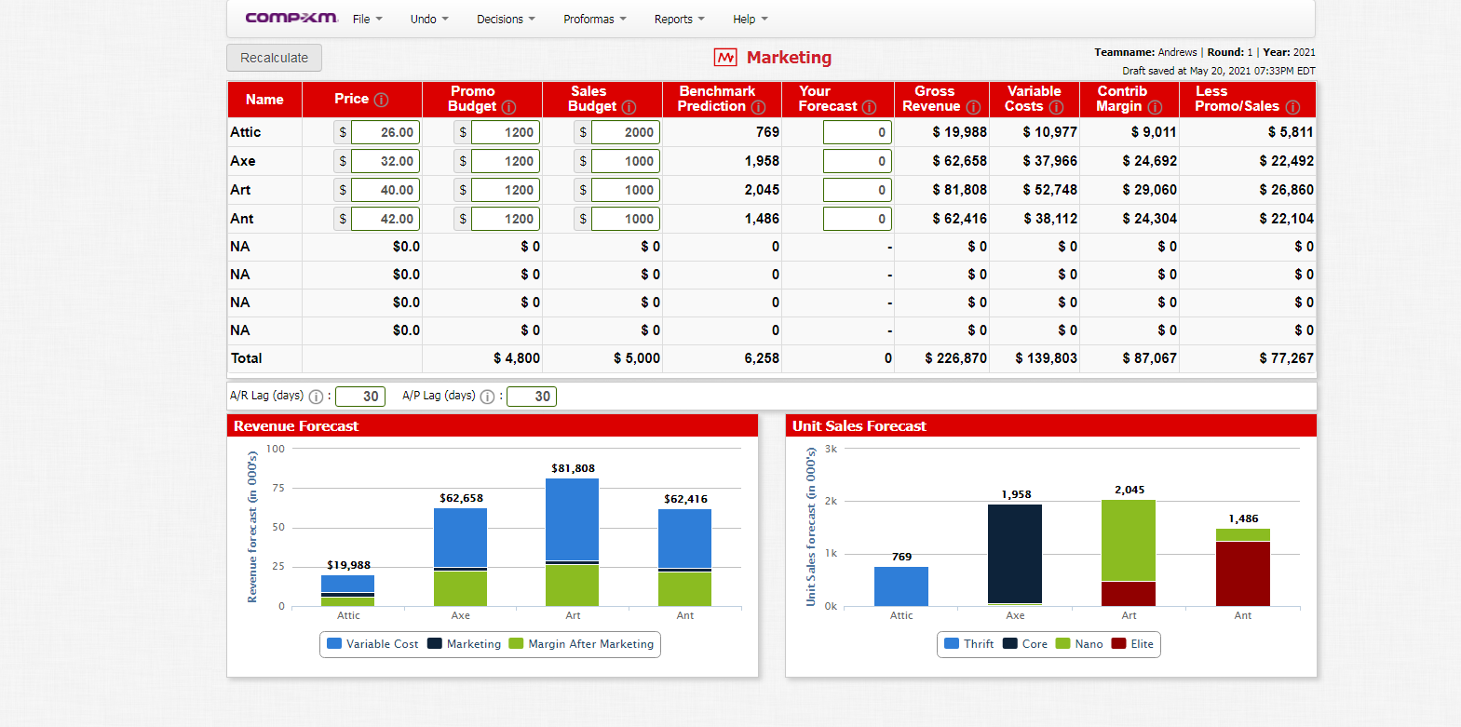This screenshot has width=1461, height=727.
Task: Edit Your Forecast field for Art
Action: coord(858,190)
